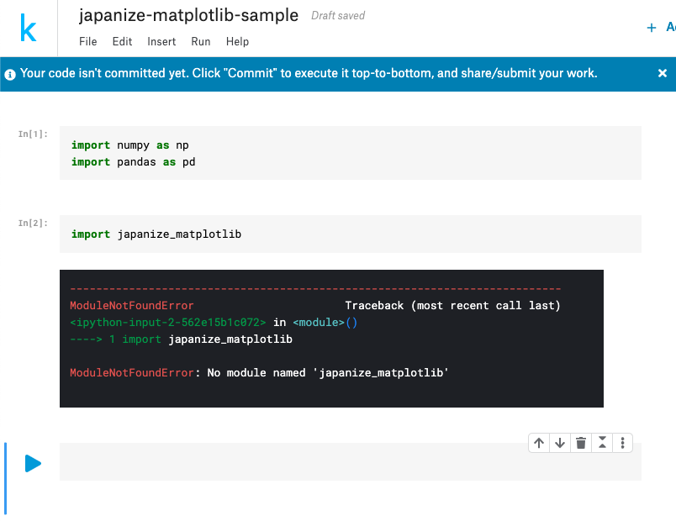Image resolution: width=676 pixels, height=521 pixels.
Task: Open the File menu
Action: tap(88, 41)
